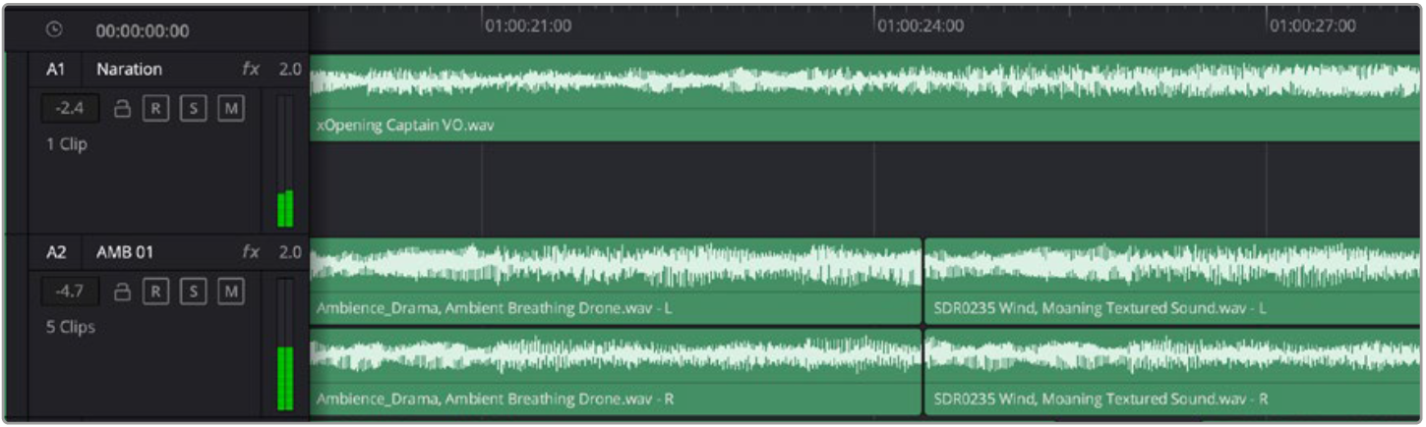Open fx for Naration track
Screen dimensions: 1426x427
tap(251, 70)
